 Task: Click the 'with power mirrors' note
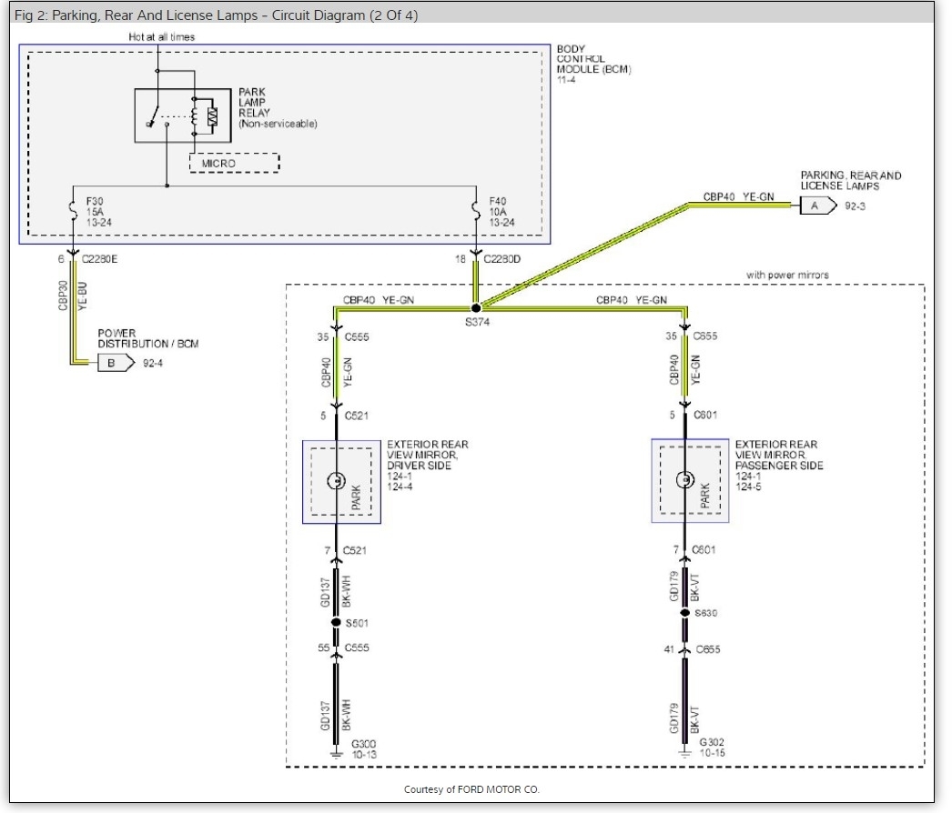[787, 275]
